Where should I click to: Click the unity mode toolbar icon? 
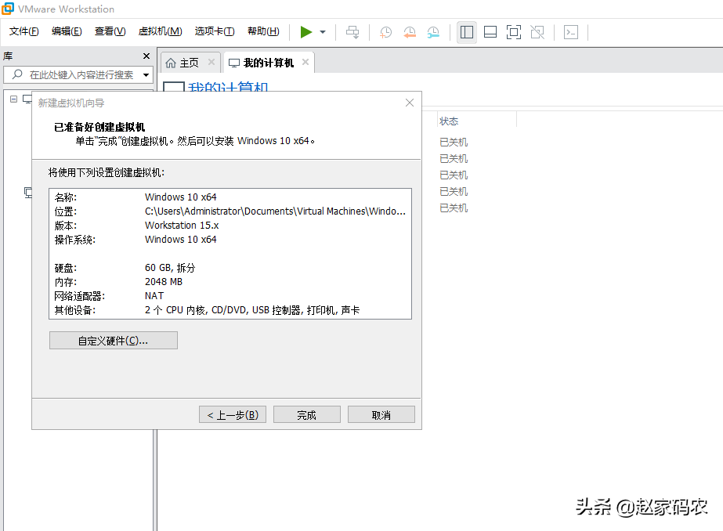537,32
